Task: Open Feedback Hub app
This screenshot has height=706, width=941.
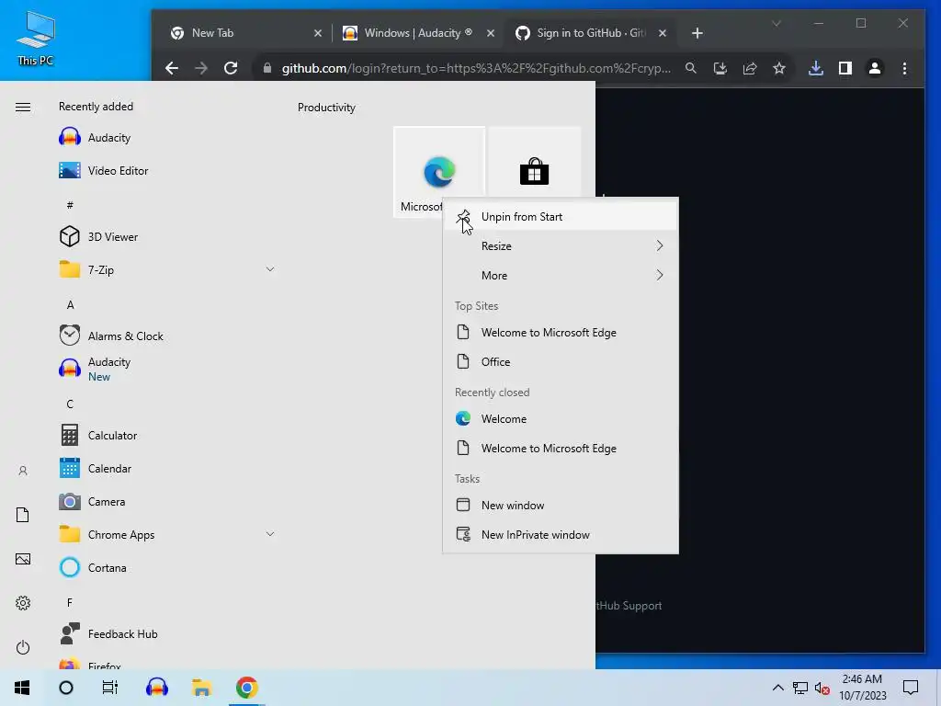Action: click(167, 634)
